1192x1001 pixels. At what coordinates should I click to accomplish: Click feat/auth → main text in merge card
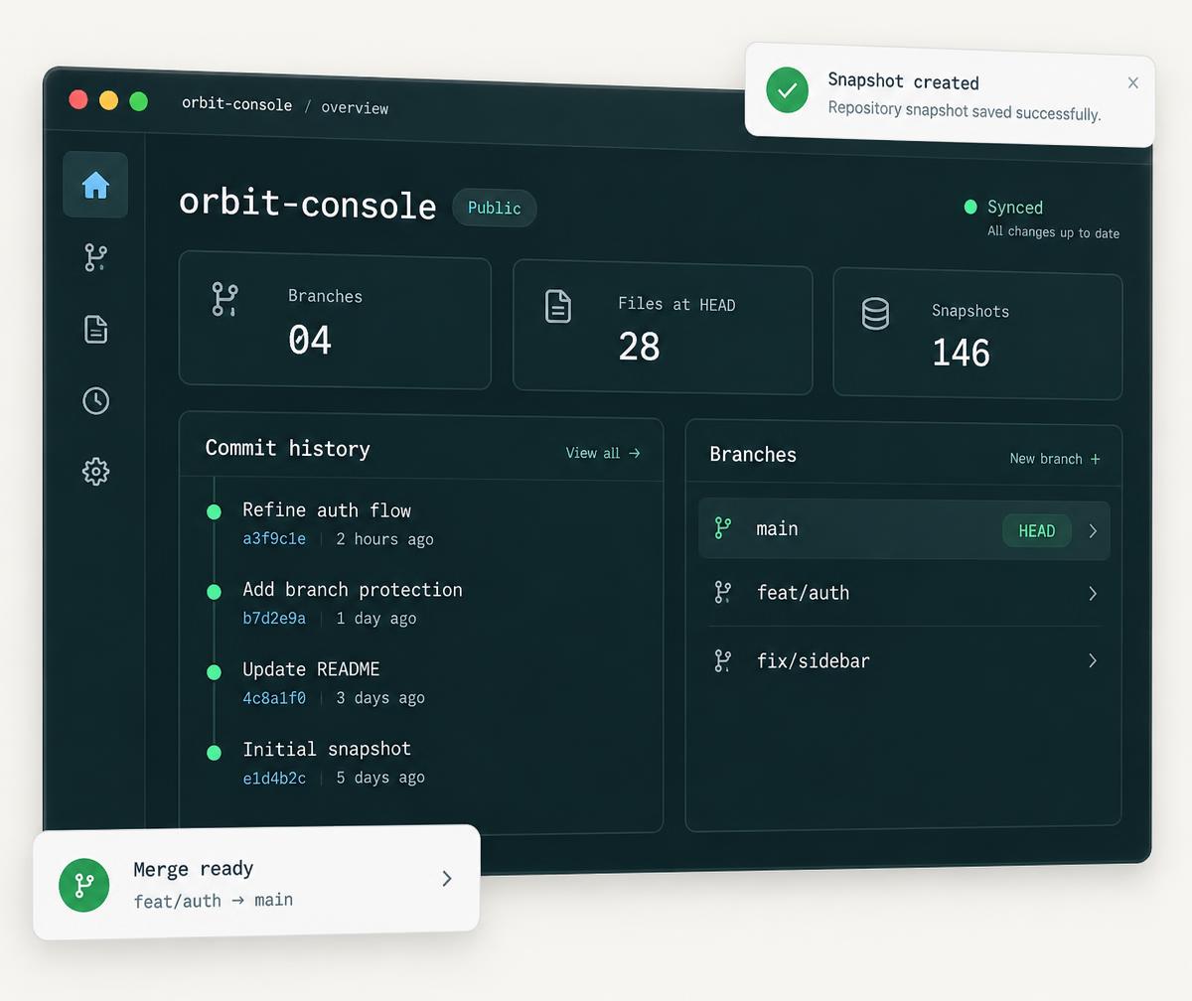(x=214, y=901)
